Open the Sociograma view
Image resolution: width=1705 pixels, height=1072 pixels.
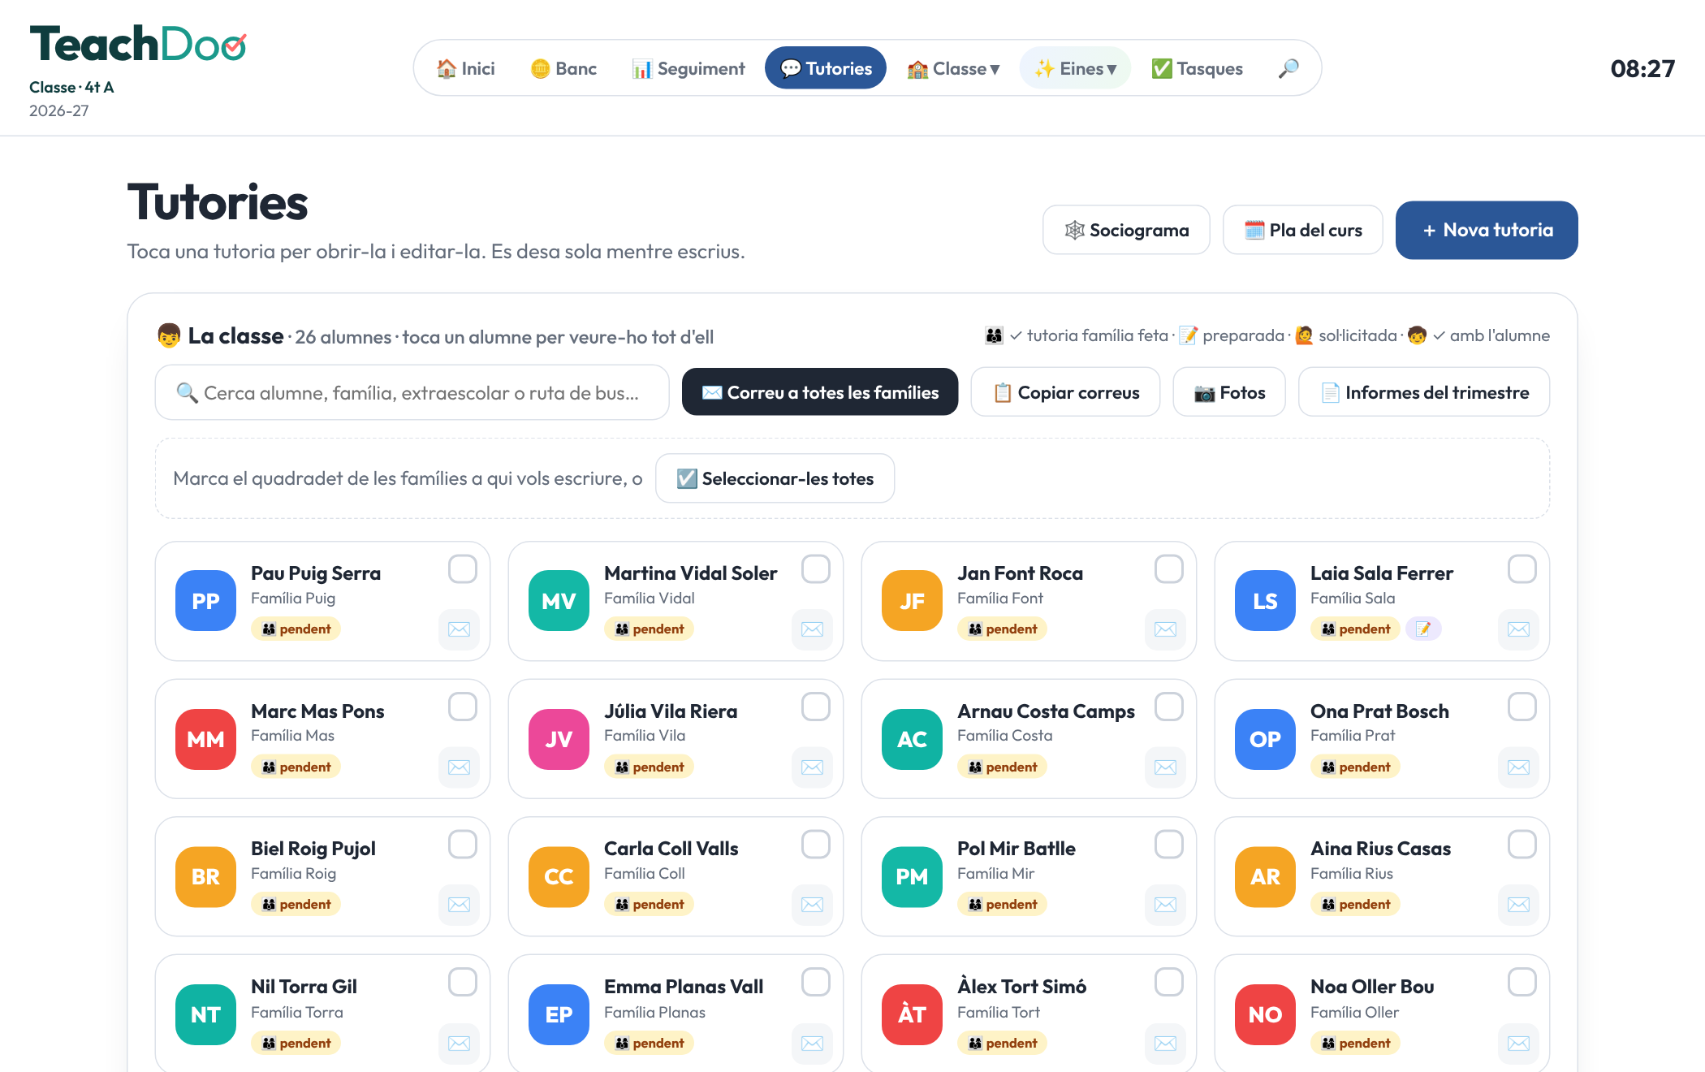(x=1126, y=230)
